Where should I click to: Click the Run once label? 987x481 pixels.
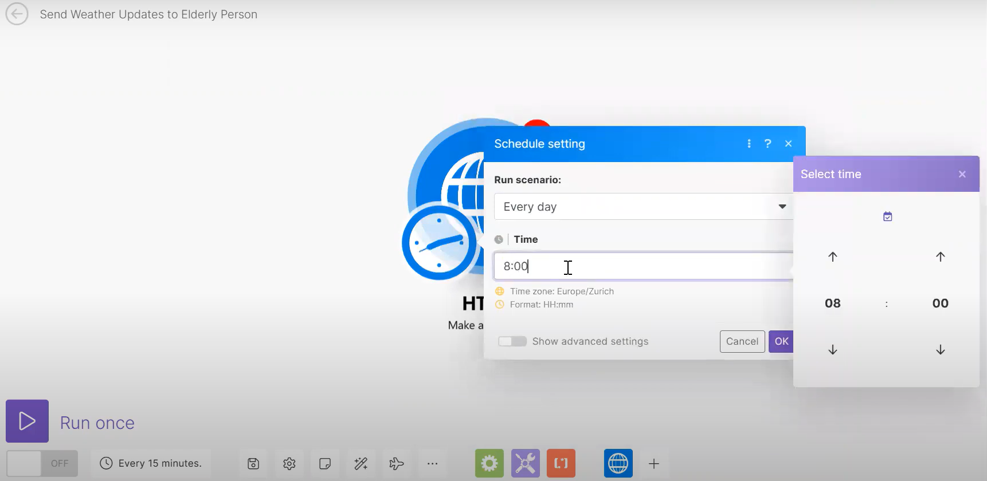click(97, 423)
